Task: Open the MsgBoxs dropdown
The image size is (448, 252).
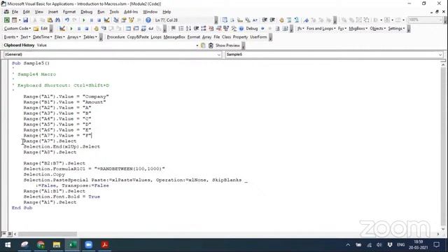Action: [x=358, y=29]
